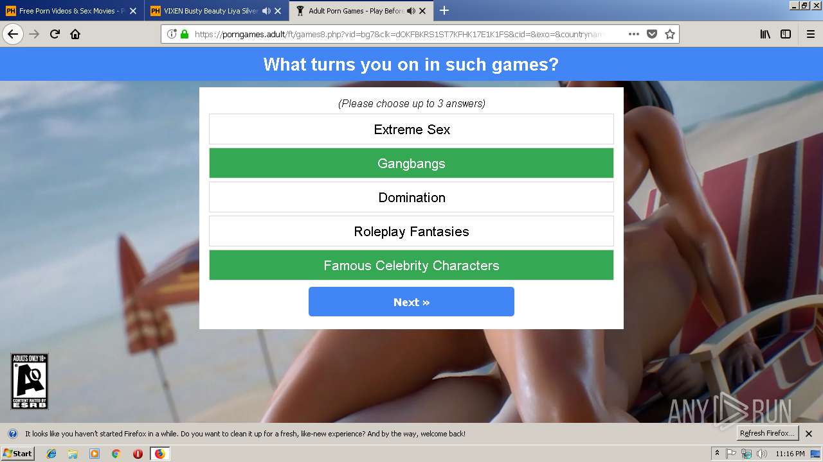Open the page actions three-dot menu

point(634,34)
